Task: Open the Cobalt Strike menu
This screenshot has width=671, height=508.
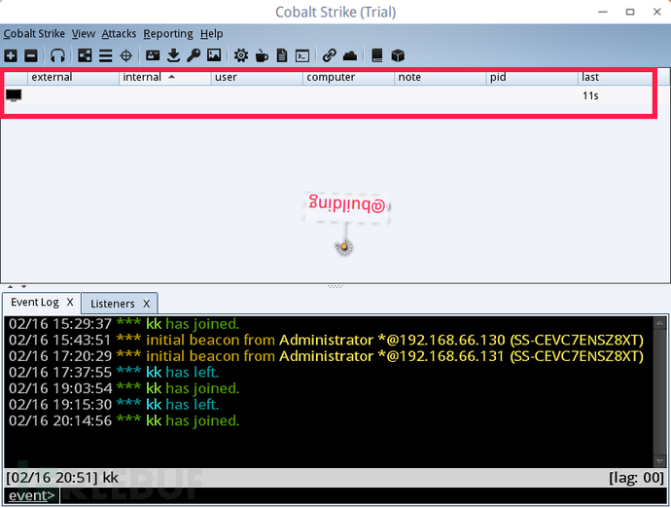Action: coord(34,33)
